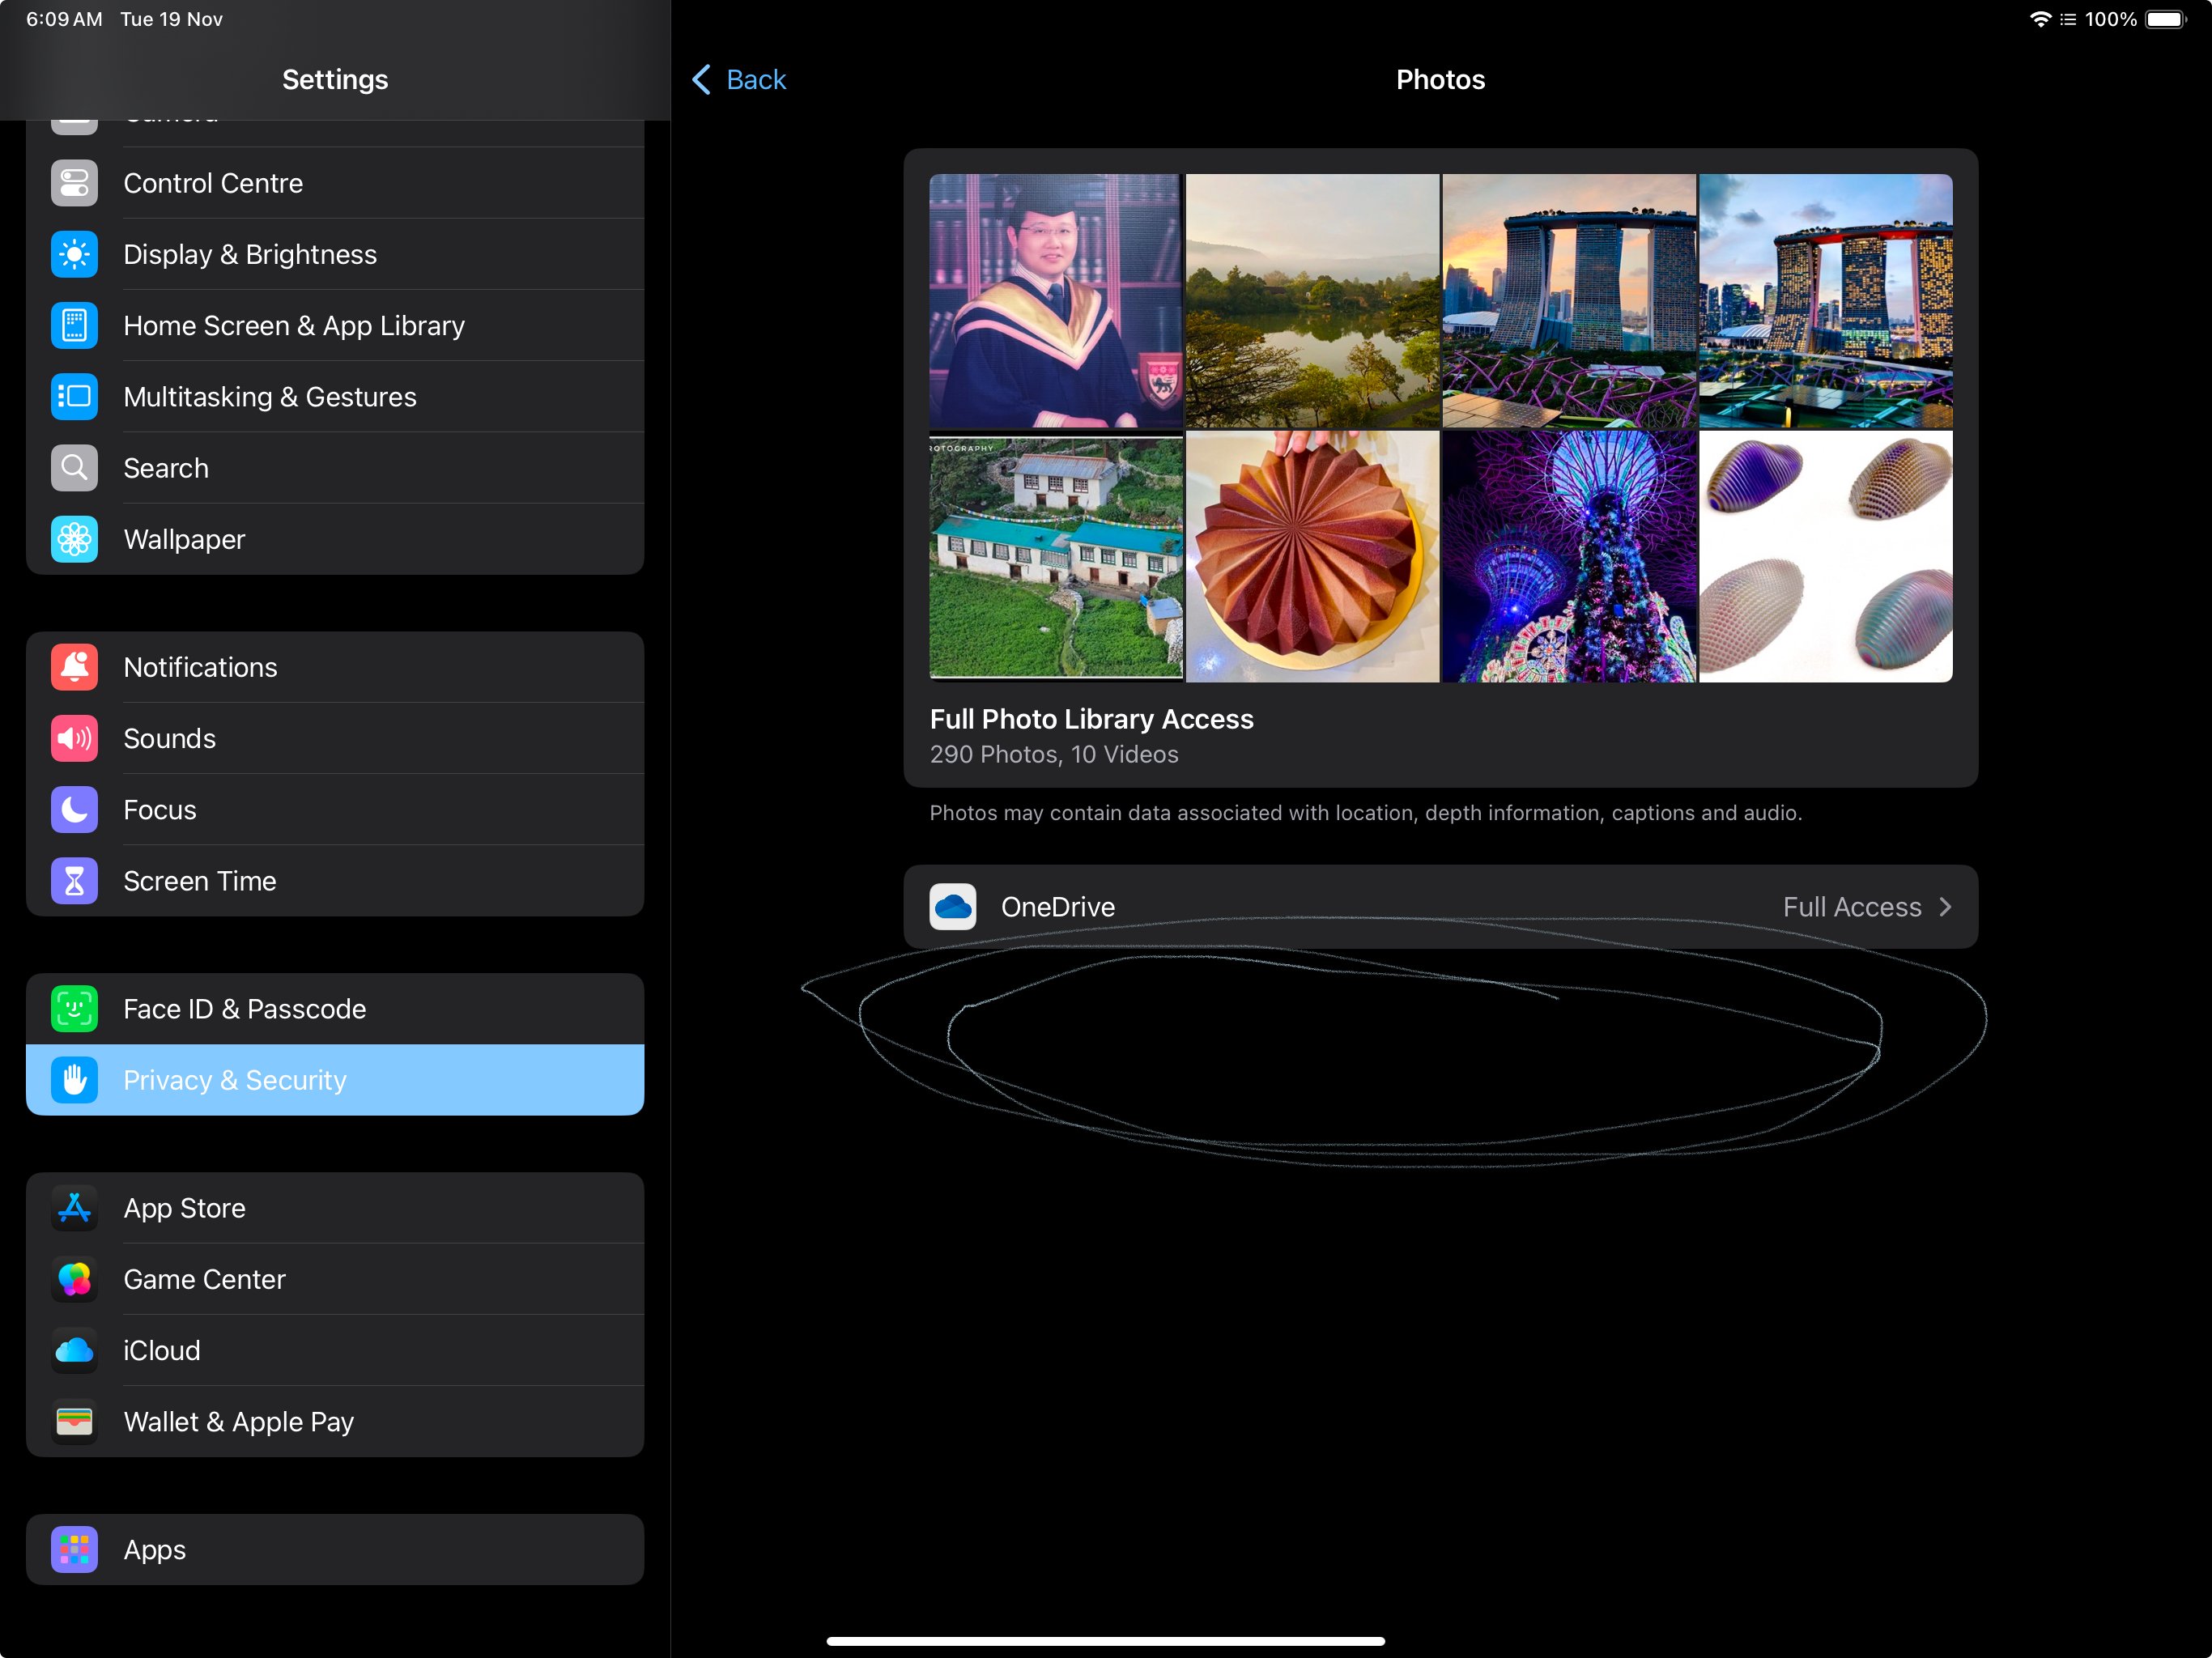Tap the Control Centre icon

tap(74, 183)
